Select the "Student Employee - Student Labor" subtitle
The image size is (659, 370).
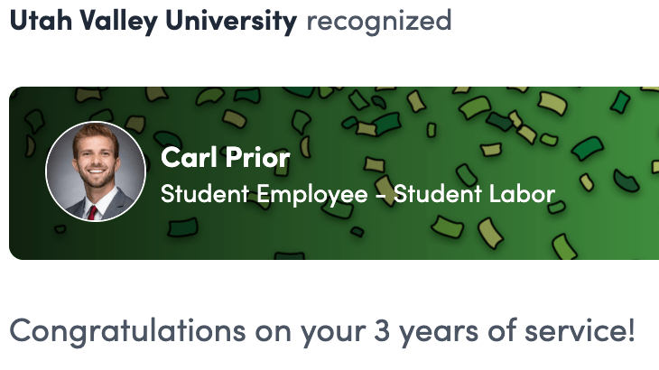pyautogui.click(x=357, y=193)
